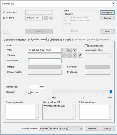The image size is (117, 135).
Task: Search for an OR number with the magnifier icon
Action: [x=51, y=18]
